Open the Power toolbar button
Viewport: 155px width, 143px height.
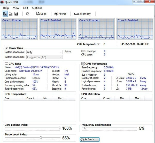click(x=60, y=14)
